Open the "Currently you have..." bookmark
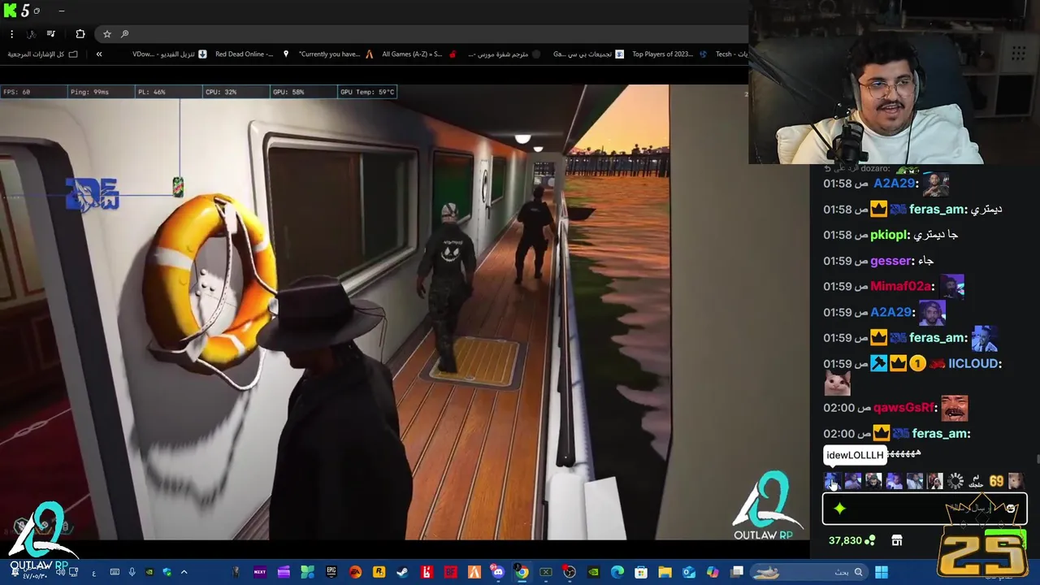Screen dimensions: 1040x585 336,54
